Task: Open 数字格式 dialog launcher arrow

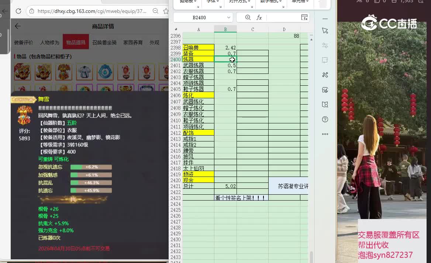Action: [283, 7]
